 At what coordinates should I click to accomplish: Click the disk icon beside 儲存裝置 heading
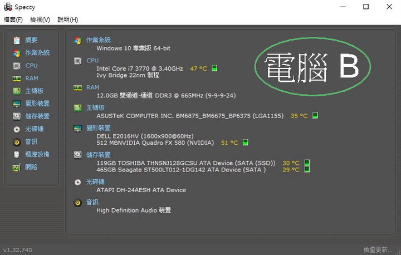78,155
